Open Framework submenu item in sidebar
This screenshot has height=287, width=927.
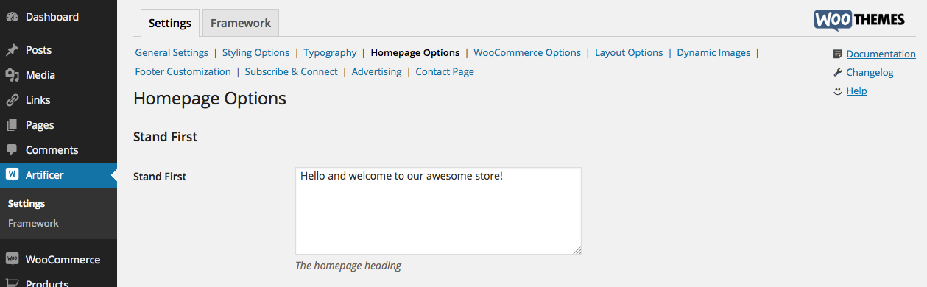click(x=33, y=223)
